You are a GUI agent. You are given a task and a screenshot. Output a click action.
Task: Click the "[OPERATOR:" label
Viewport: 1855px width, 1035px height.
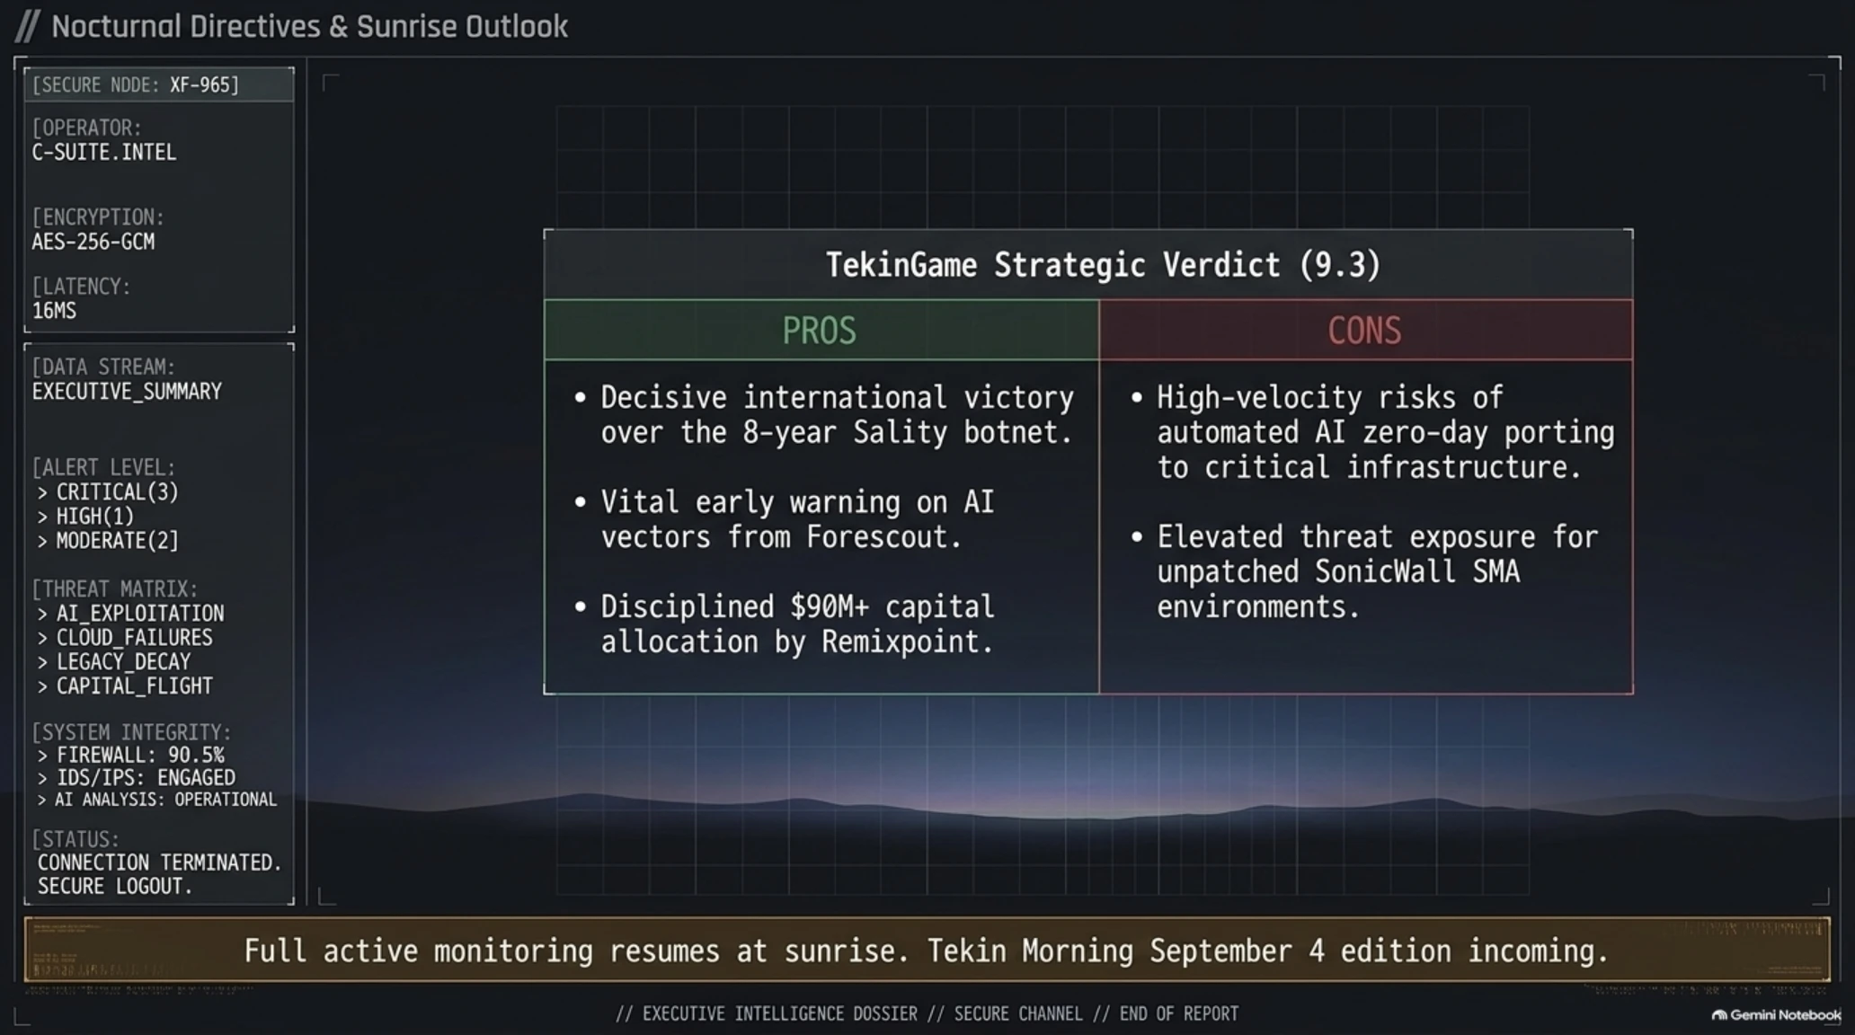[x=86, y=128]
